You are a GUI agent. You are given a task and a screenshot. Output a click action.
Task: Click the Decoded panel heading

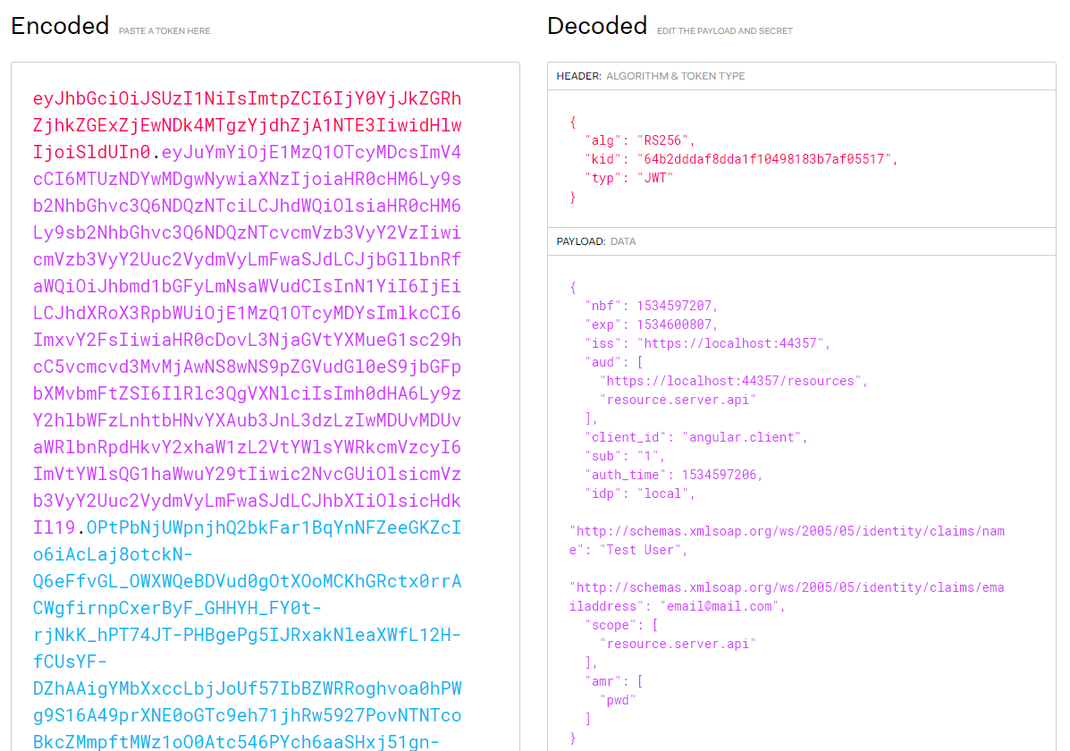tap(595, 25)
